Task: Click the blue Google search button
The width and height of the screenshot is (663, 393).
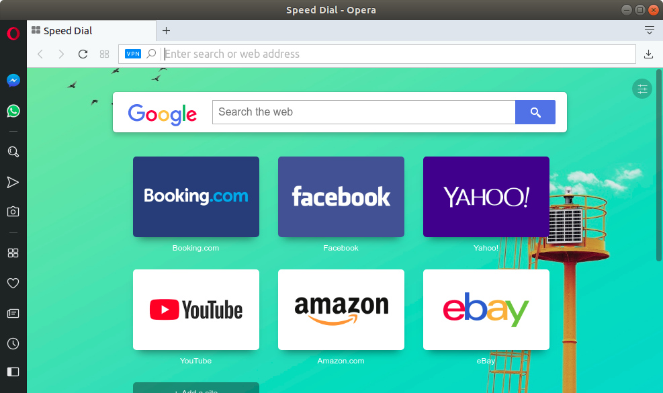Action: [x=535, y=112]
